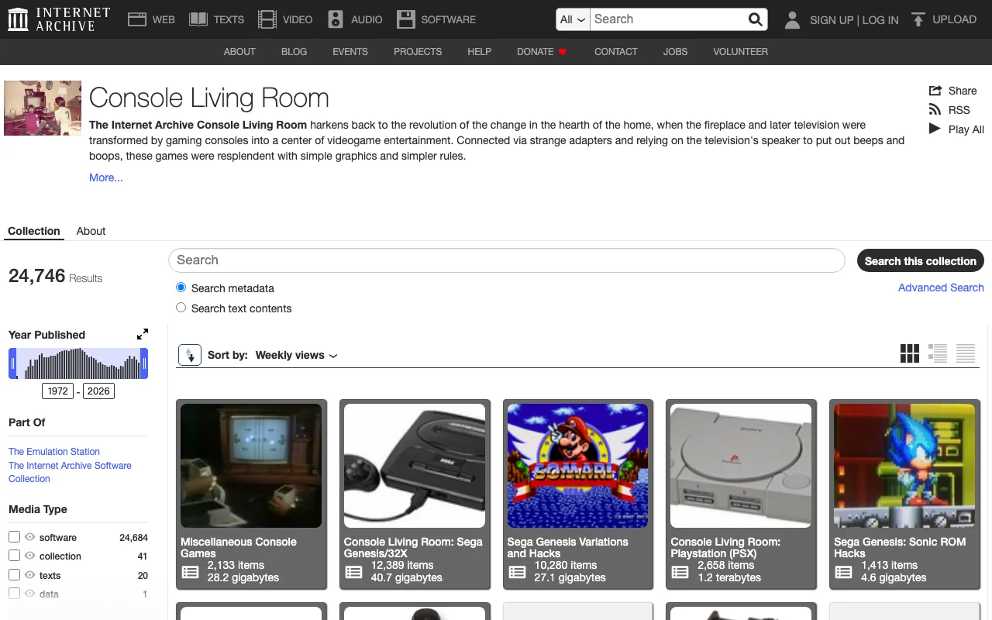
Task: Open the CONTACT menu item
Action: tap(616, 52)
